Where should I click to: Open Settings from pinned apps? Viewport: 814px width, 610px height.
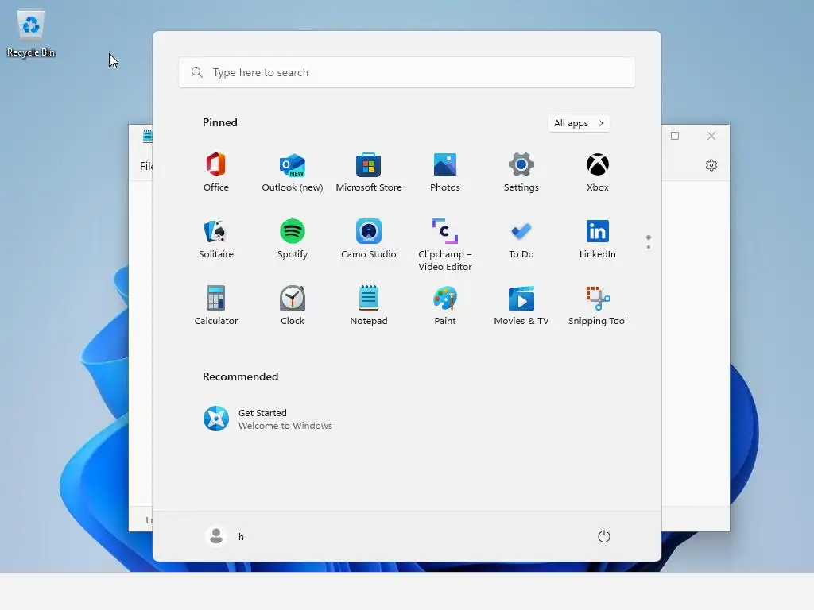coord(521,172)
